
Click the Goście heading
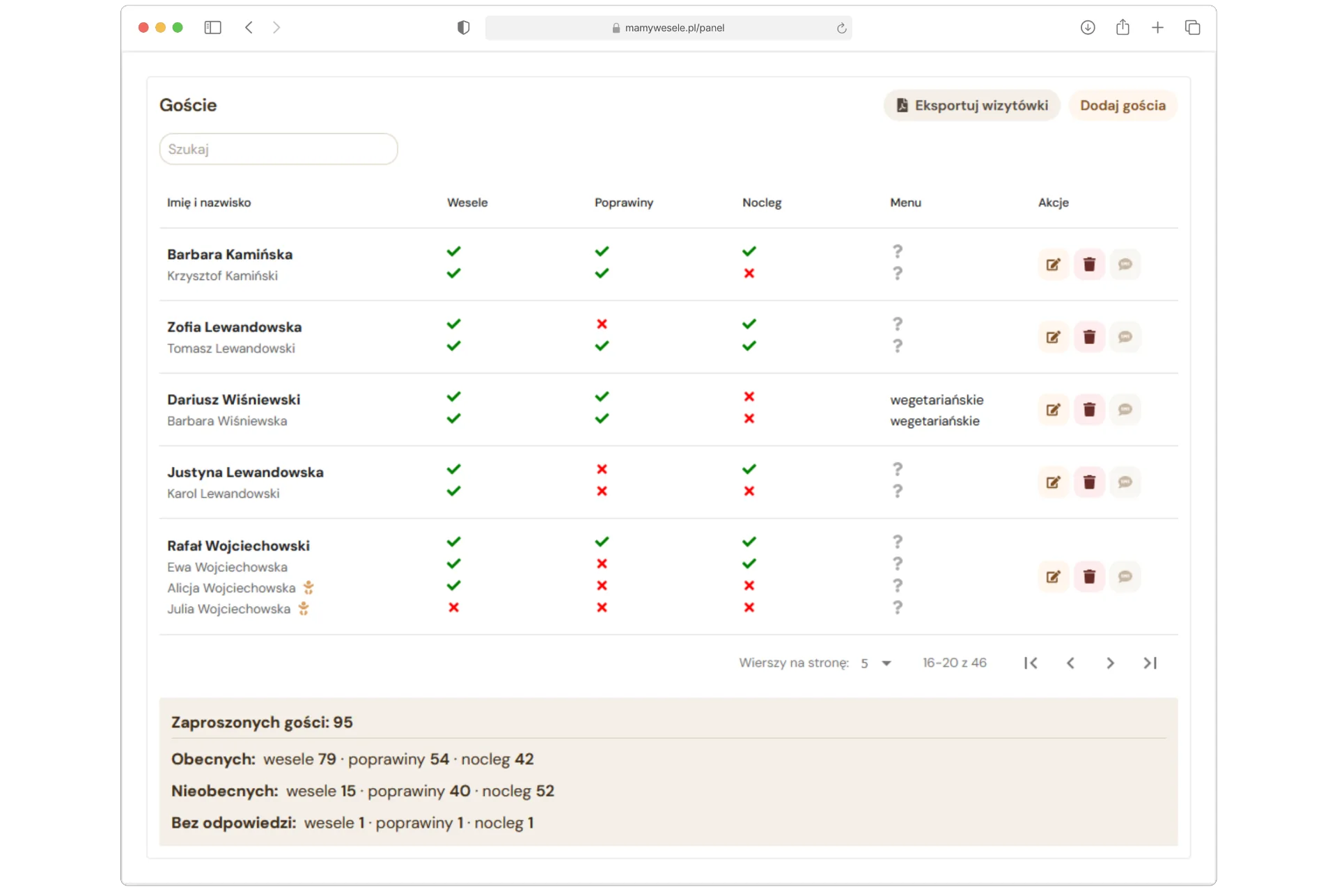pos(188,105)
